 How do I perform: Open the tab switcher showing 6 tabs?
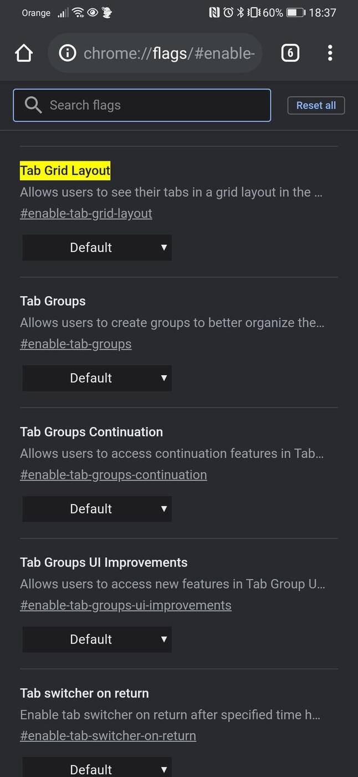[290, 53]
